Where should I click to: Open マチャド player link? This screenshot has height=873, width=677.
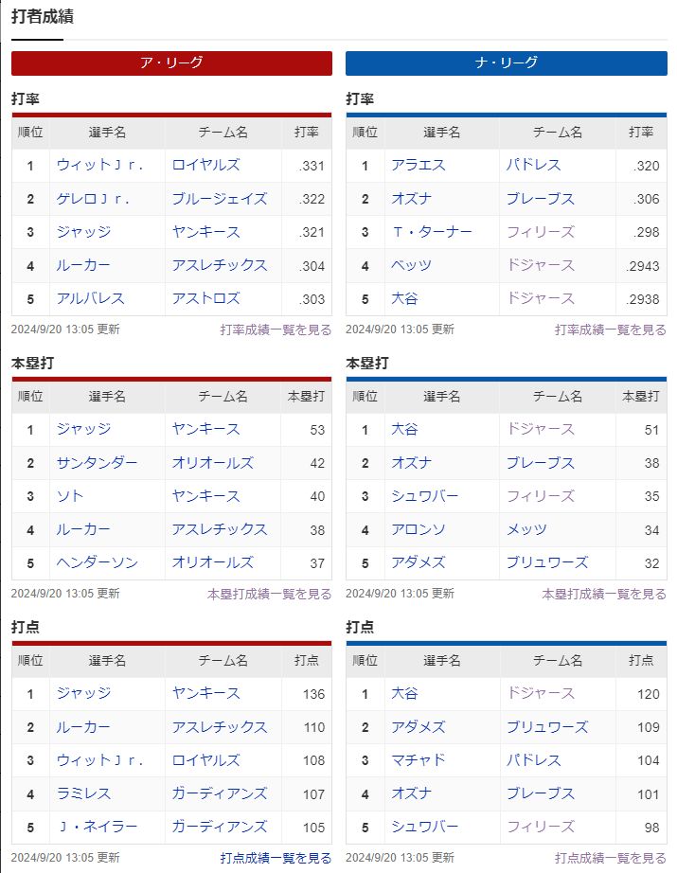click(419, 760)
